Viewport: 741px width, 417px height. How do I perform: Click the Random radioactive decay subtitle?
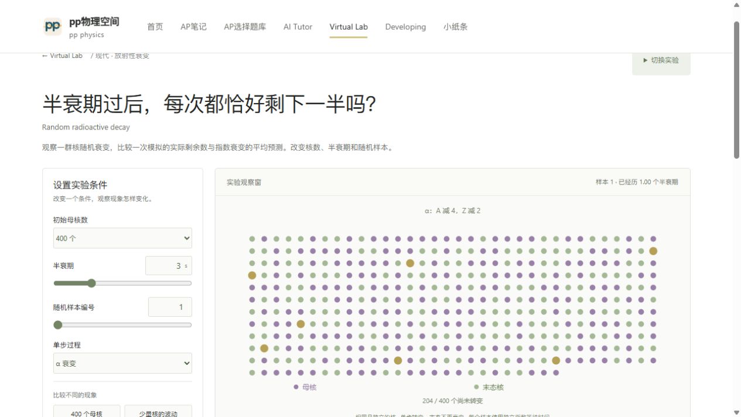coord(86,127)
